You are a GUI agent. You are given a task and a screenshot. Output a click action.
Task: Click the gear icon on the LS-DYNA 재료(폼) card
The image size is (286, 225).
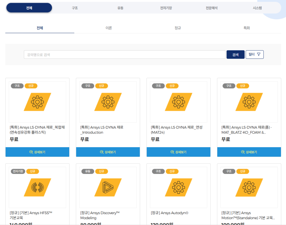pos(249,101)
